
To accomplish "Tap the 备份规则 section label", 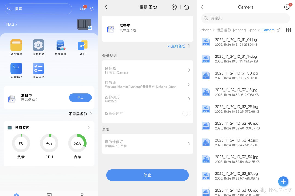I will coord(109,56).
